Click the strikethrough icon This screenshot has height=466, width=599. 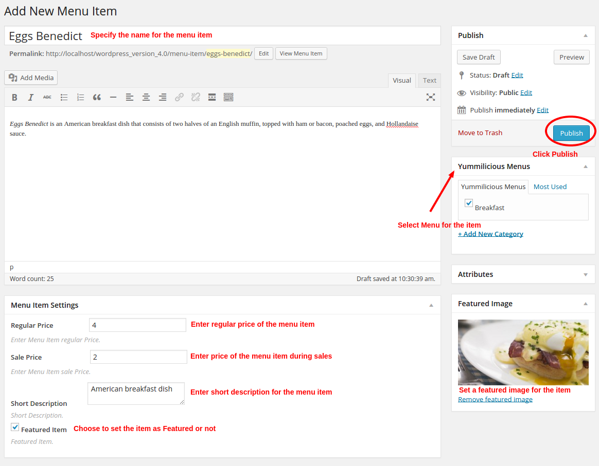47,97
